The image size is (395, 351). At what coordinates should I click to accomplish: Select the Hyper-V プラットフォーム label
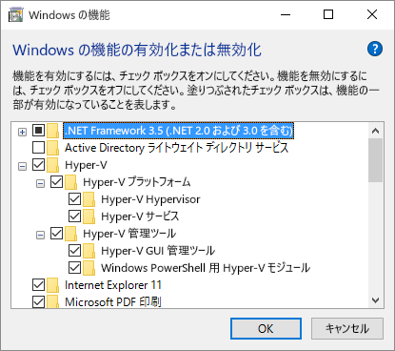click(137, 182)
